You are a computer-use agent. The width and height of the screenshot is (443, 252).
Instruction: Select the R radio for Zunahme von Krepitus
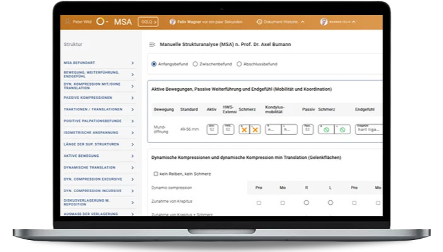tap(306, 203)
